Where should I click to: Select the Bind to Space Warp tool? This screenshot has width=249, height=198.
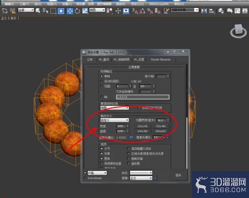point(13,11)
